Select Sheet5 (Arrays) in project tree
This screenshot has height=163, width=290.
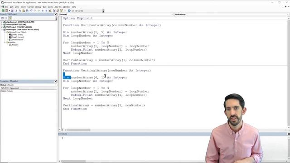point(18,37)
